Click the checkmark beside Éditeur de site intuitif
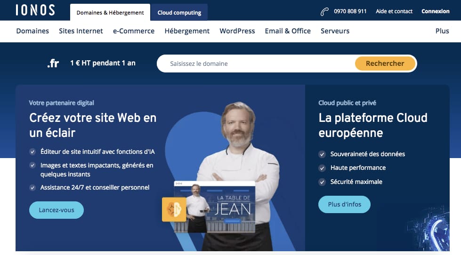Screen dimensions: 461x255 tap(32, 152)
